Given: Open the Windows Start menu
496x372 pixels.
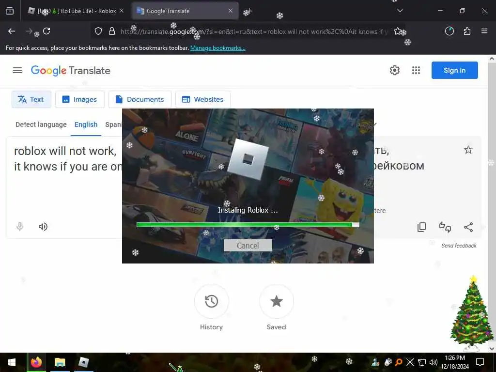Looking at the screenshot, I should coord(12,362).
